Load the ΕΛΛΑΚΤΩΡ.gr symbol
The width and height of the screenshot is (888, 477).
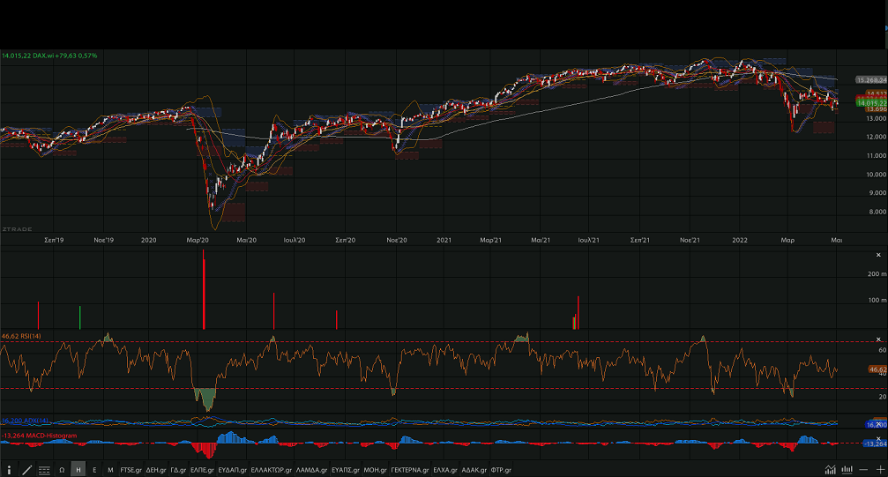click(272, 470)
